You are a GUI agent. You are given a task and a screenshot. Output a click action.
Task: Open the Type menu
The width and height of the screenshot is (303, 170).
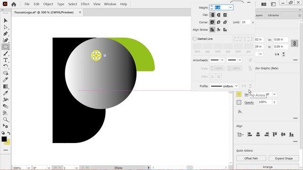pyautogui.click(x=61, y=4)
